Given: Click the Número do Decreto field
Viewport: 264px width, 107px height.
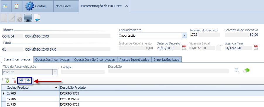Looking at the screenshot, I should click(205, 35).
